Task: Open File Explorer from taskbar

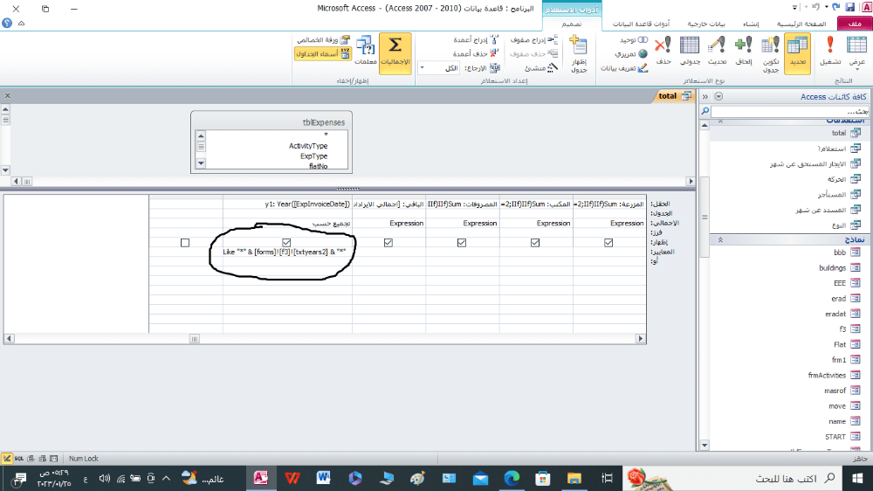Action: pos(574,478)
